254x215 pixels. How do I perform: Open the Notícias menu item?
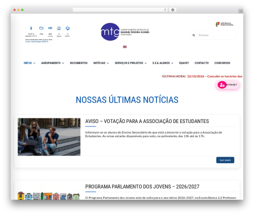[x=100, y=63]
